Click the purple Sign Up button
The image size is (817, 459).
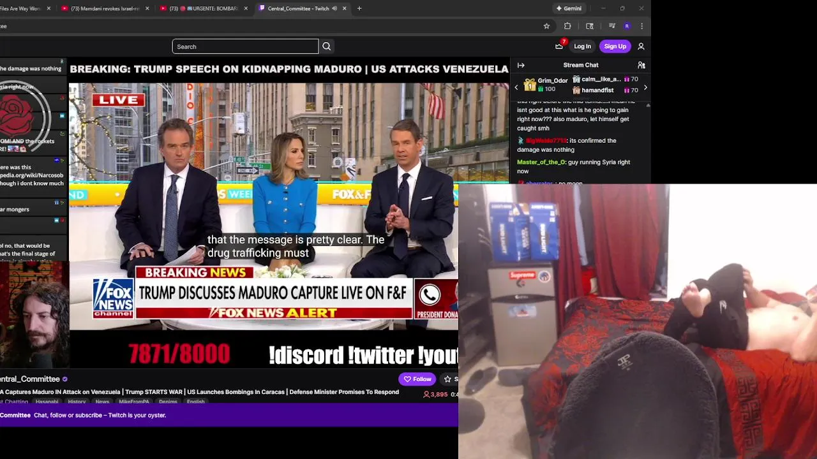(x=615, y=47)
